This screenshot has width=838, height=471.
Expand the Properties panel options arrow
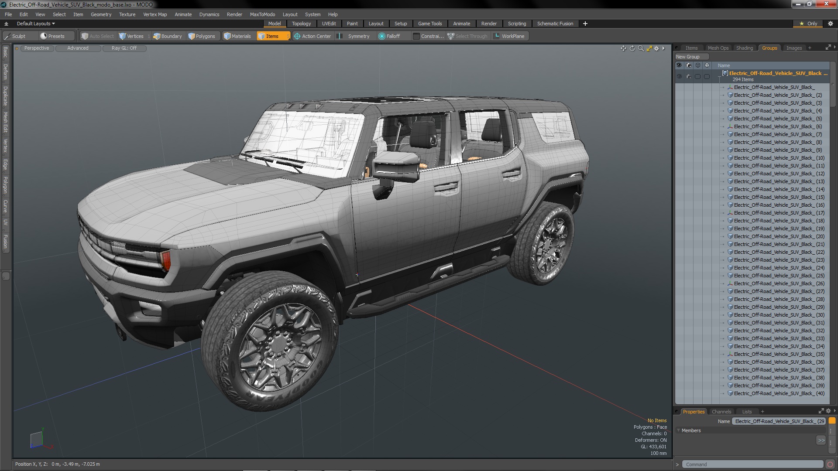835,411
